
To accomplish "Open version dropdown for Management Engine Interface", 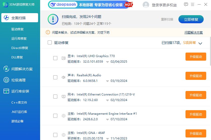I will [107, 119].
